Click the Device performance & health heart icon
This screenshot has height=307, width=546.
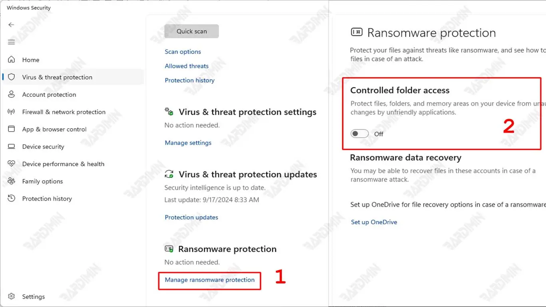point(12,164)
